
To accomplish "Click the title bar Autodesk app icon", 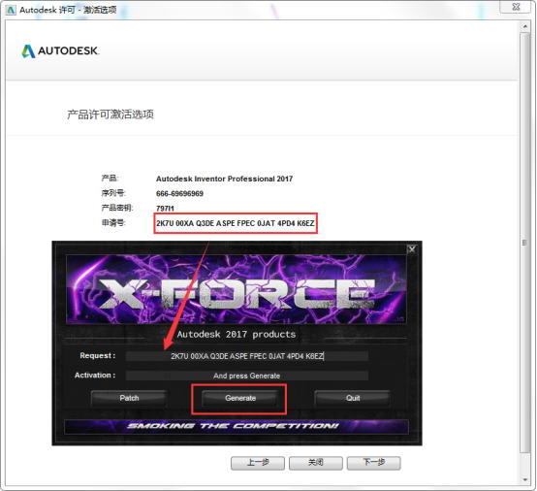I will coord(11,10).
